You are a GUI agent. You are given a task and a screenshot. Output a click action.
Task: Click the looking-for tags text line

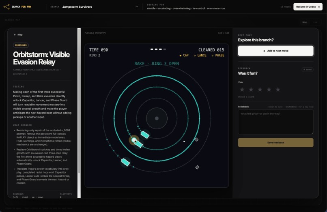pyautogui.click(x=186, y=9)
